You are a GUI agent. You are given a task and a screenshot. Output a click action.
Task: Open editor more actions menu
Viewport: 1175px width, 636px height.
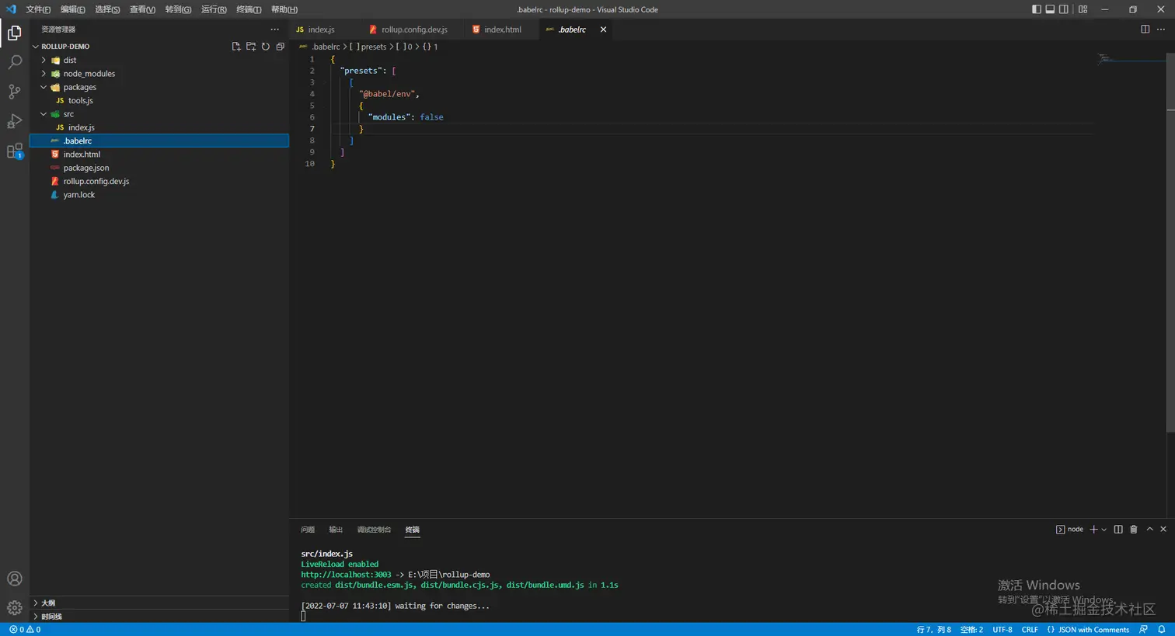tap(1161, 30)
